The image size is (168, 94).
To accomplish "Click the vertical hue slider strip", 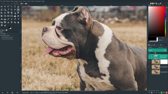I will click(x=165, y=21).
